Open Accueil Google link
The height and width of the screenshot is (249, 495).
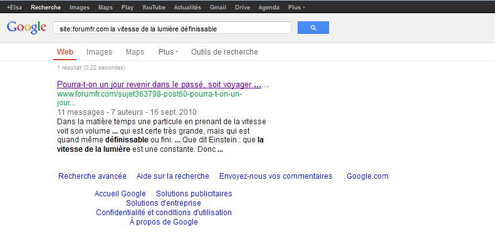[x=120, y=194]
